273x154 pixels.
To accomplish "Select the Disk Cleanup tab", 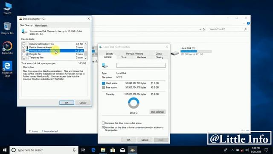I will tap(26, 25).
